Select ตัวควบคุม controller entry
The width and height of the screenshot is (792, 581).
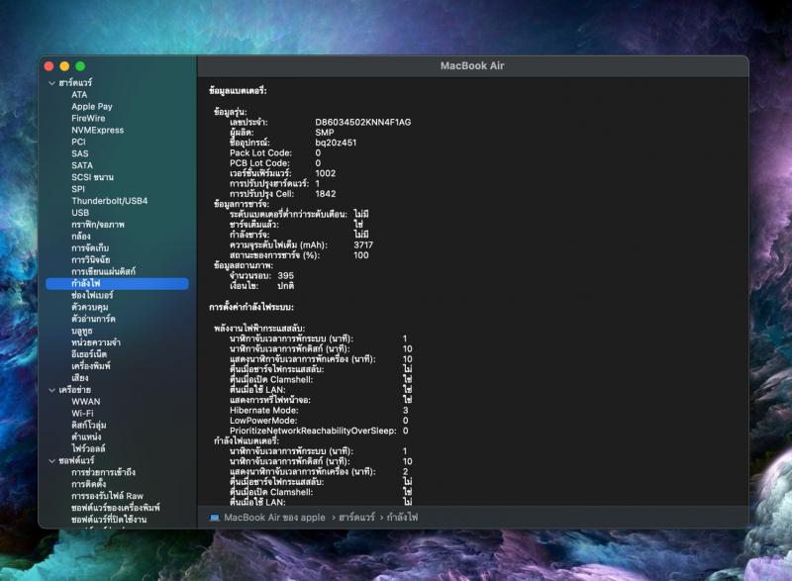click(89, 307)
